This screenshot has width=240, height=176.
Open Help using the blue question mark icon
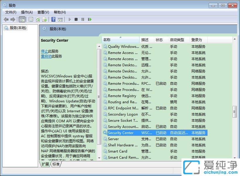coord(53,19)
